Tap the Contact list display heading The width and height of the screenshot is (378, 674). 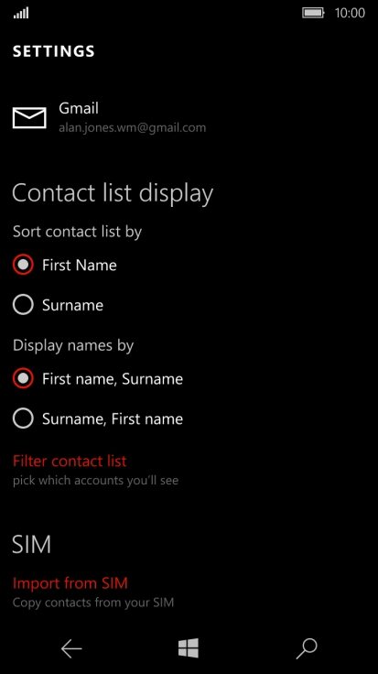click(x=113, y=193)
